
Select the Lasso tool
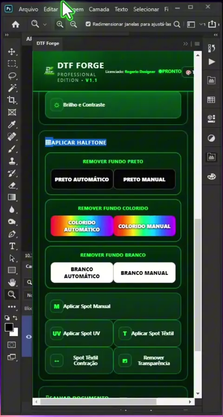pos(12,76)
